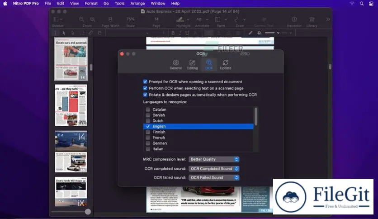The height and width of the screenshot is (219, 378).
Task: Toggle the Sidebar toolbar icon
Action: pyautogui.click(x=56, y=19)
